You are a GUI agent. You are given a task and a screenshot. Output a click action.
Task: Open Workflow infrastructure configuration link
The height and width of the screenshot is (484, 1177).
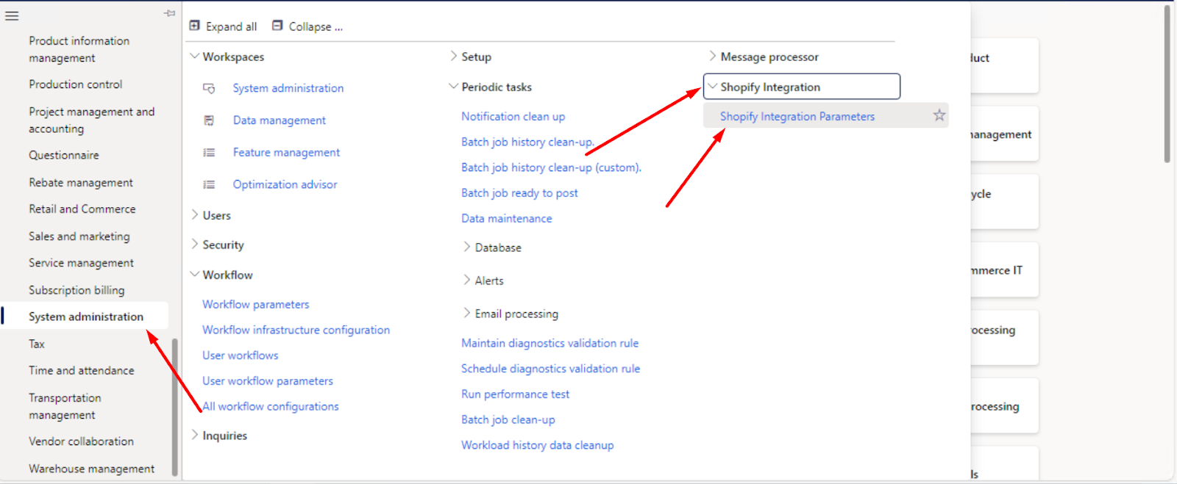coord(296,330)
